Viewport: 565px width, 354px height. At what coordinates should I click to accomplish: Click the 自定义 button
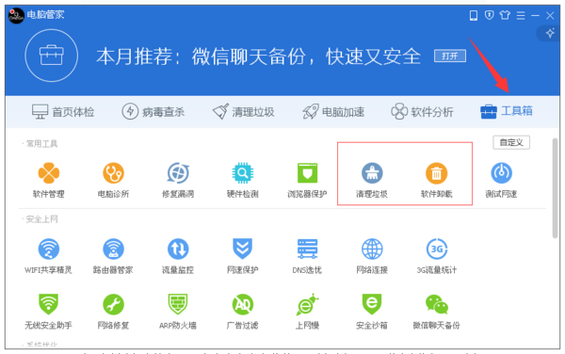pyautogui.click(x=511, y=142)
